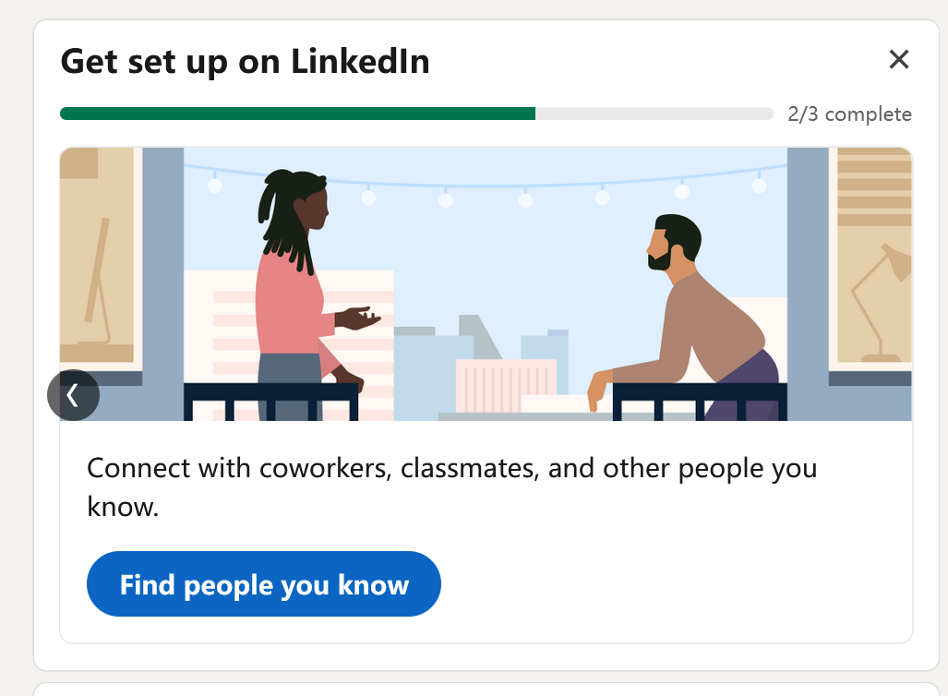Click the Find people you know button
The width and height of the screenshot is (948, 696).
[264, 584]
